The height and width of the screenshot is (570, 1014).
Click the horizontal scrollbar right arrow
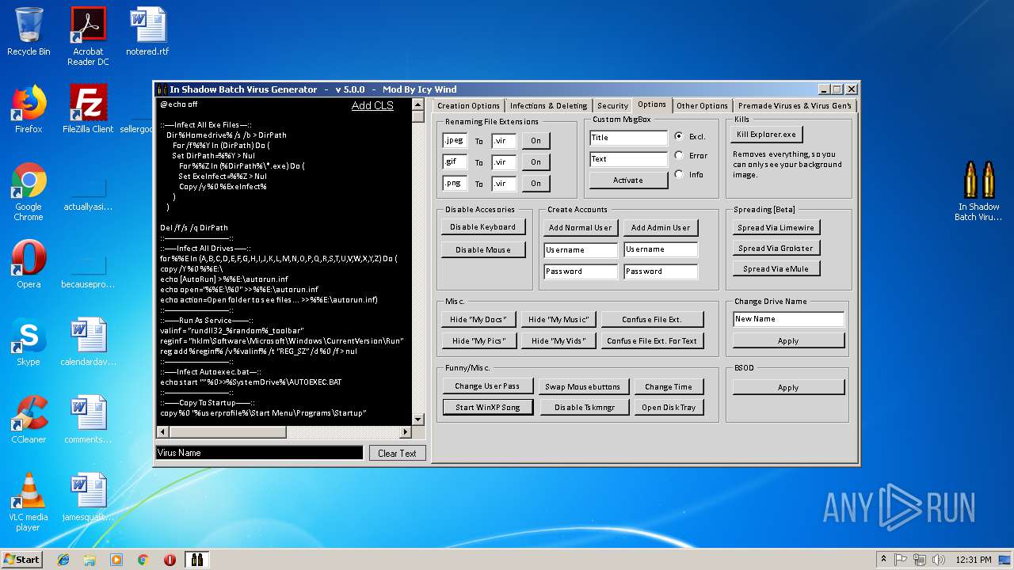[x=406, y=432]
